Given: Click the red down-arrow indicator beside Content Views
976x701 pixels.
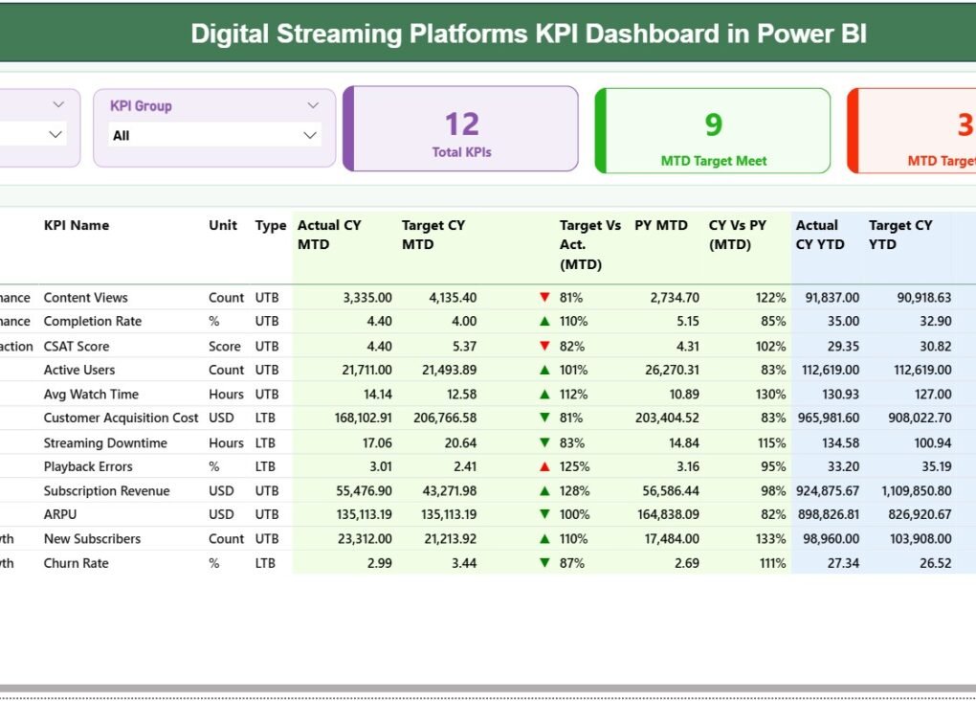Looking at the screenshot, I should click(545, 297).
